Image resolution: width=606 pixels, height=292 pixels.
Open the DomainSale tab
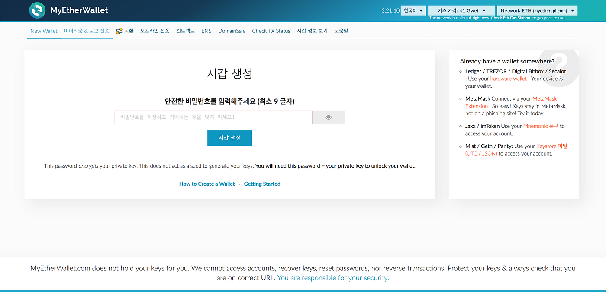[232, 31]
